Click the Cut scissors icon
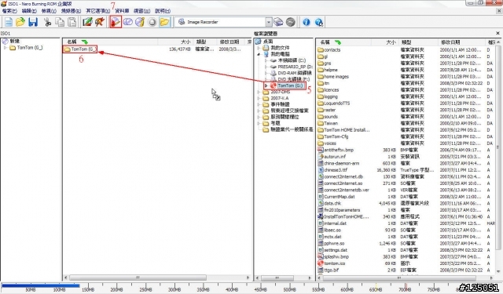 coord(47,22)
